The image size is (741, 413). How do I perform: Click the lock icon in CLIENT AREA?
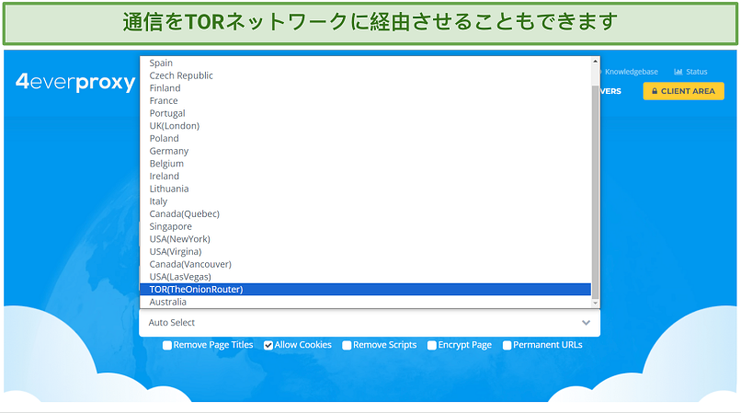coord(655,91)
